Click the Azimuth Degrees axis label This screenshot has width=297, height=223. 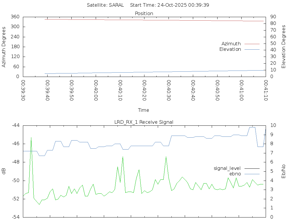[x=4, y=47]
